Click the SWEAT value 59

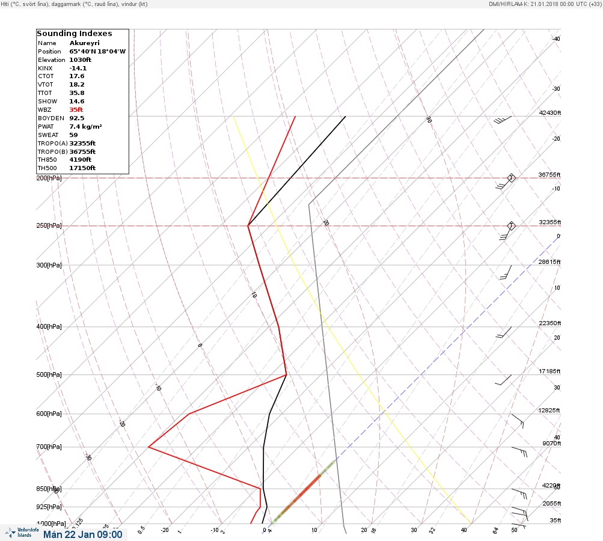pos(73,135)
